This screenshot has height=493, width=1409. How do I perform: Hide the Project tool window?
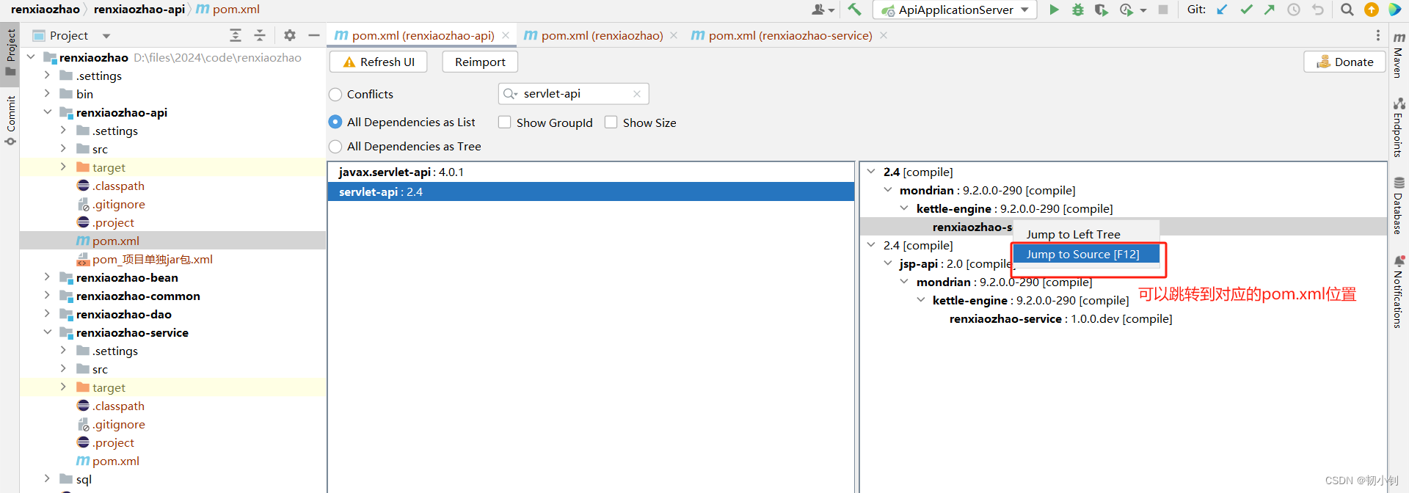[314, 35]
